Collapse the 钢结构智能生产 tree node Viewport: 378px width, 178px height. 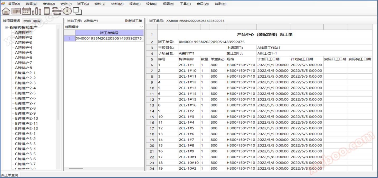[x=6, y=27]
